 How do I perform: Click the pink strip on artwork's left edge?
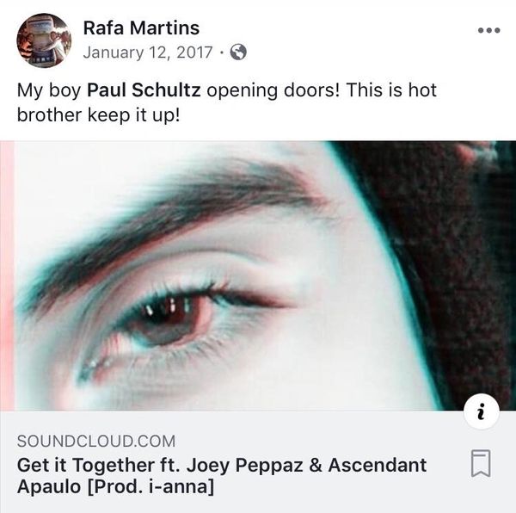pos(7,275)
